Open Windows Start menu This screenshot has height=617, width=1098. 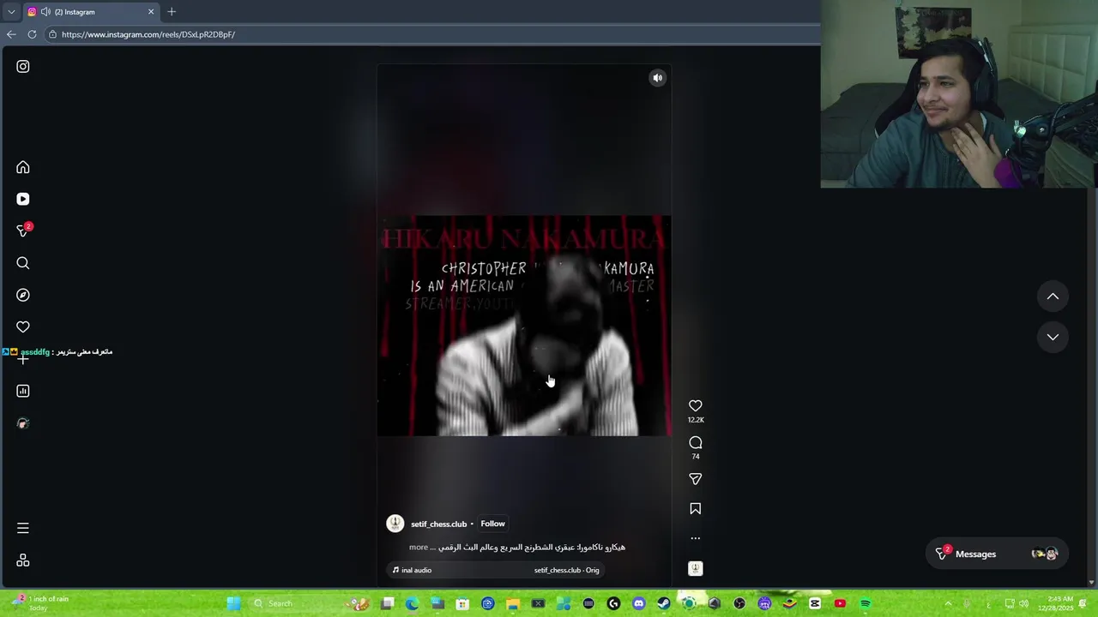coord(233,603)
